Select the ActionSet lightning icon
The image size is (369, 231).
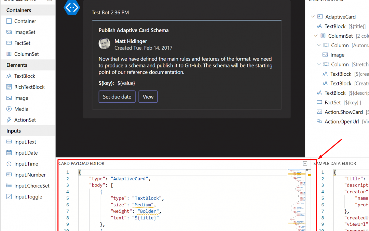(9, 120)
